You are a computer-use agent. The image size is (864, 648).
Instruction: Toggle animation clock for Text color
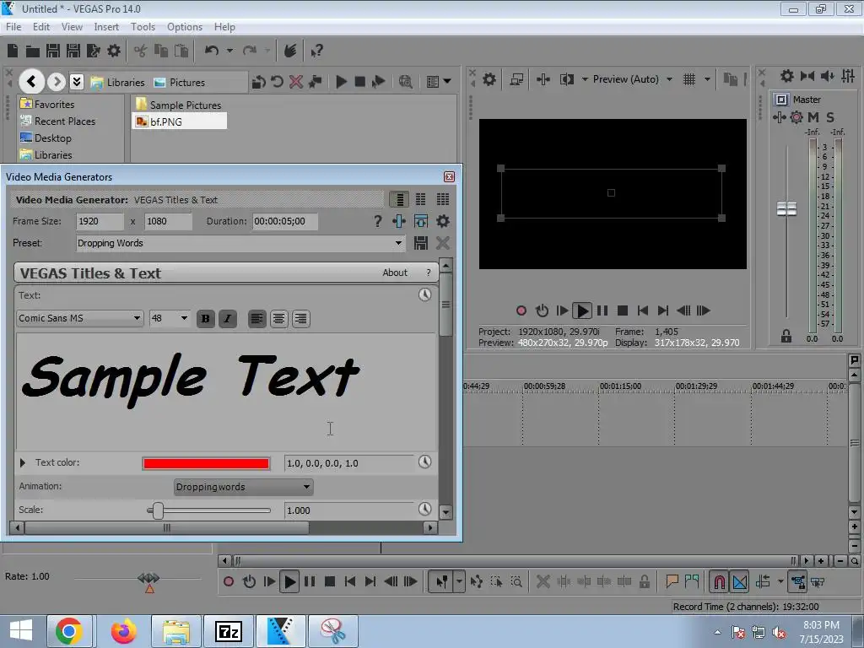pos(425,462)
